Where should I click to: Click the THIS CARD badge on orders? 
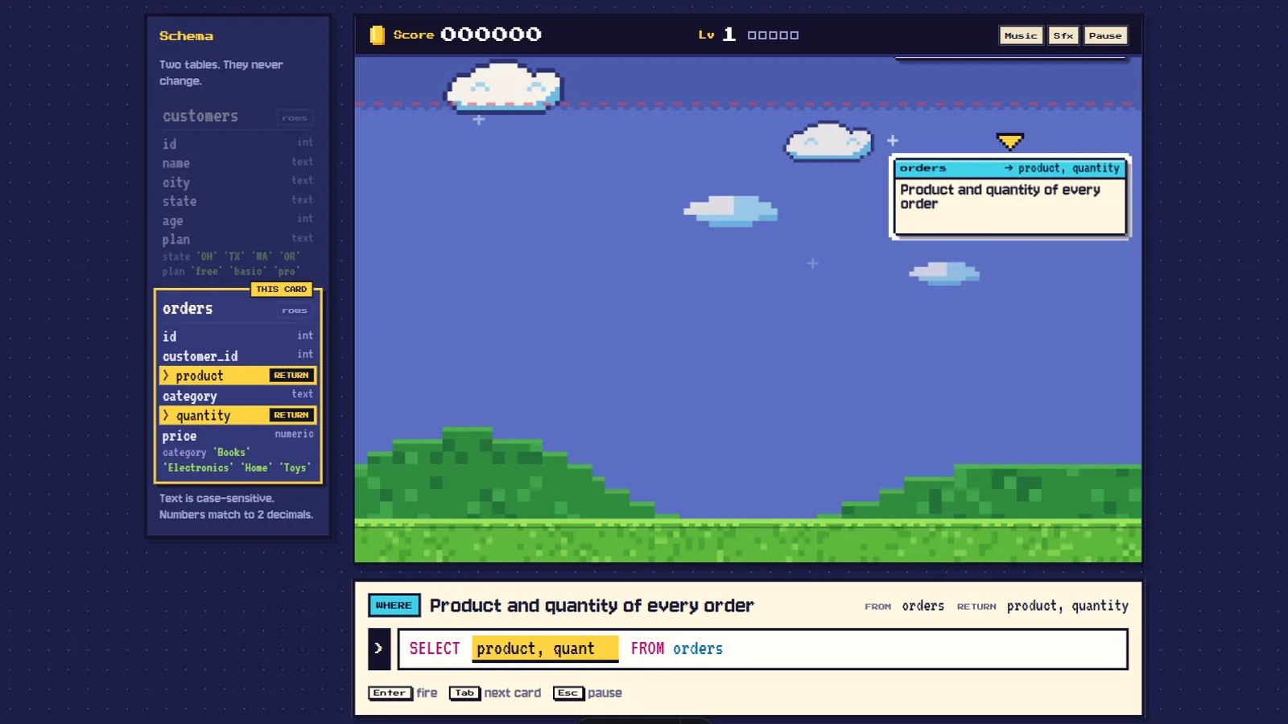click(x=281, y=289)
